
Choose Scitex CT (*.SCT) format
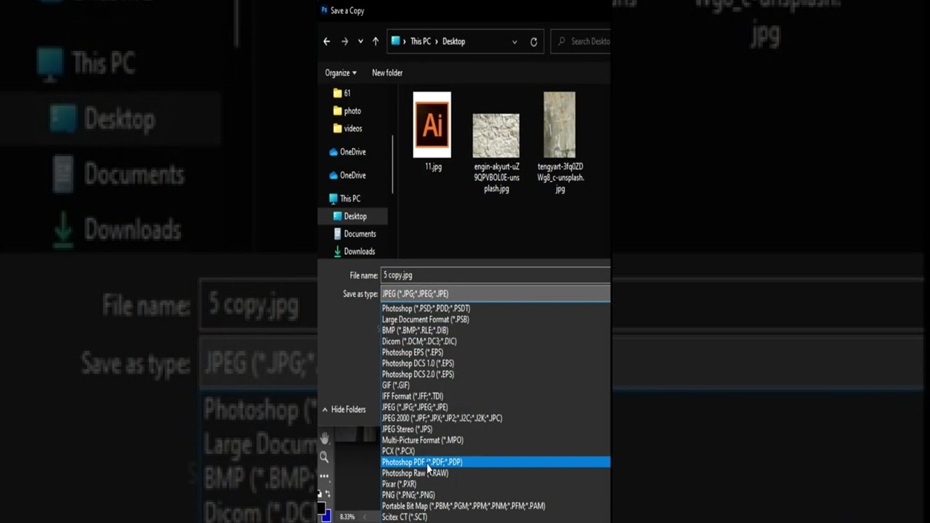(496, 516)
